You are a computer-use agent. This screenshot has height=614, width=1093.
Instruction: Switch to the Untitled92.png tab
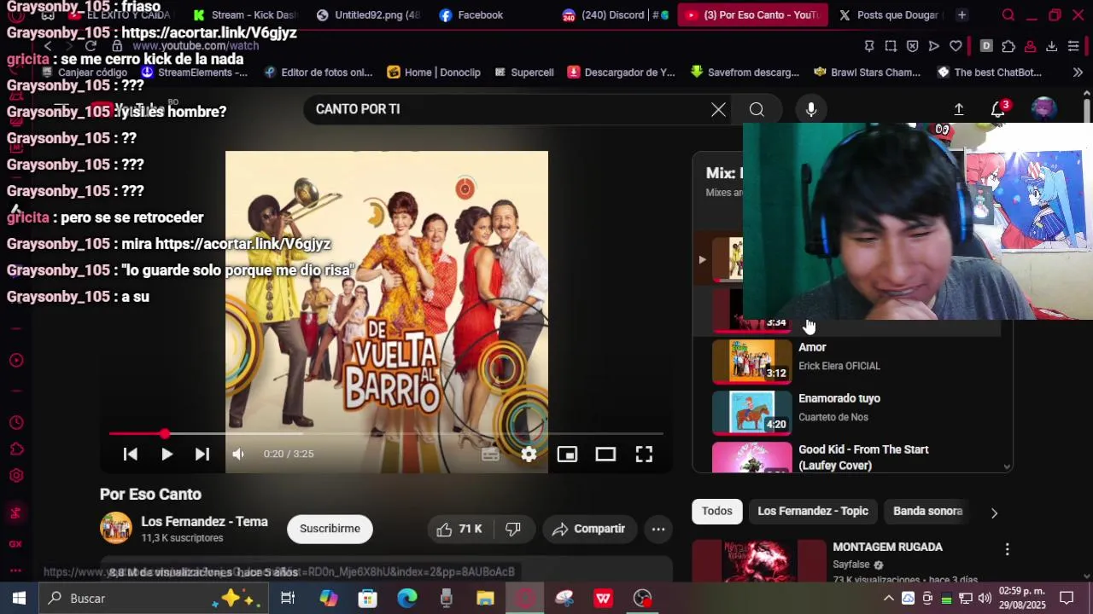369,14
